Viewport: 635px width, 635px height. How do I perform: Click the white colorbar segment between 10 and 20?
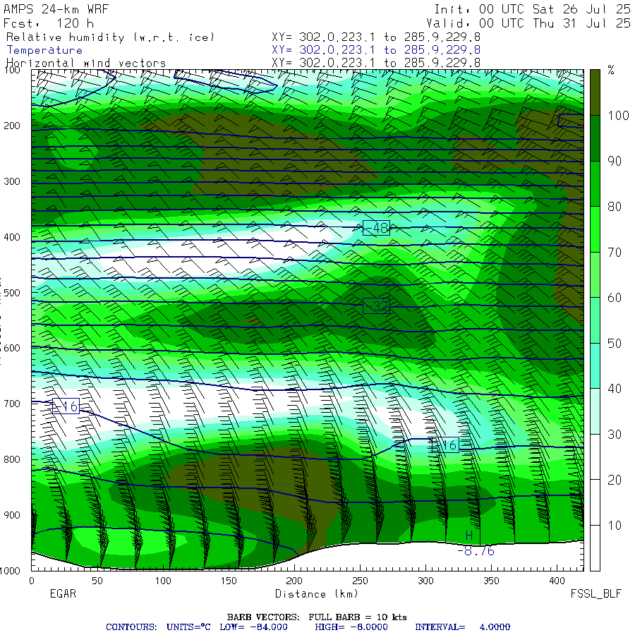(x=595, y=502)
